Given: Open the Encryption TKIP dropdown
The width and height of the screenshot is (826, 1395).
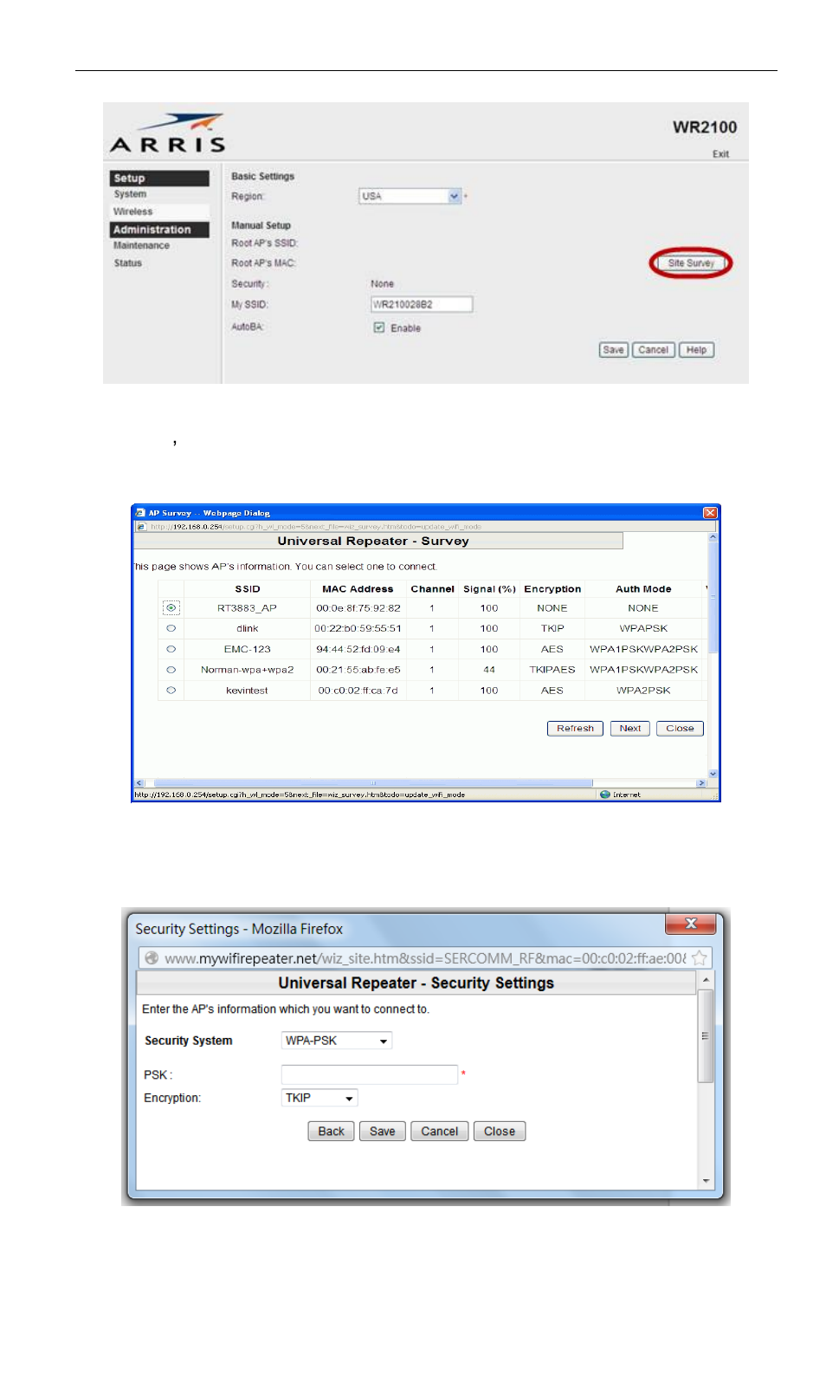Looking at the screenshot, I should tap(319, 1098).
